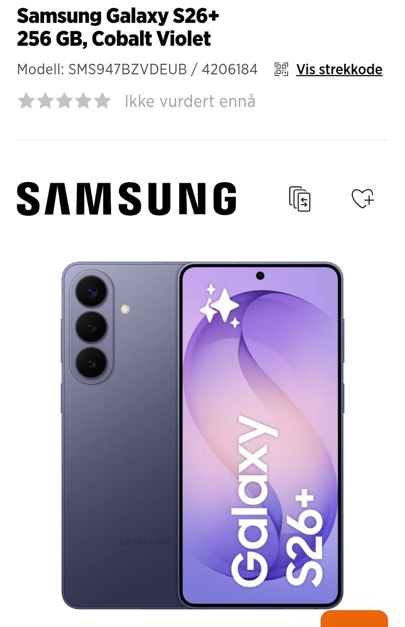Click the phone's triple rear camera module
This screenshot has height=627, width=405.
click(x=91, y=327)
